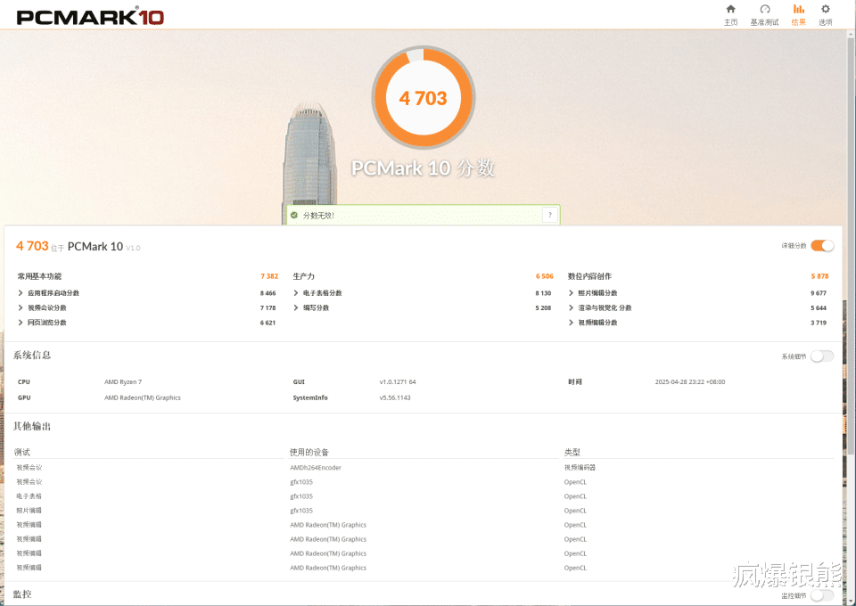Open the 选项 options gear icon
The width and height of the screenshot is (856, 606).
point(826,9)
